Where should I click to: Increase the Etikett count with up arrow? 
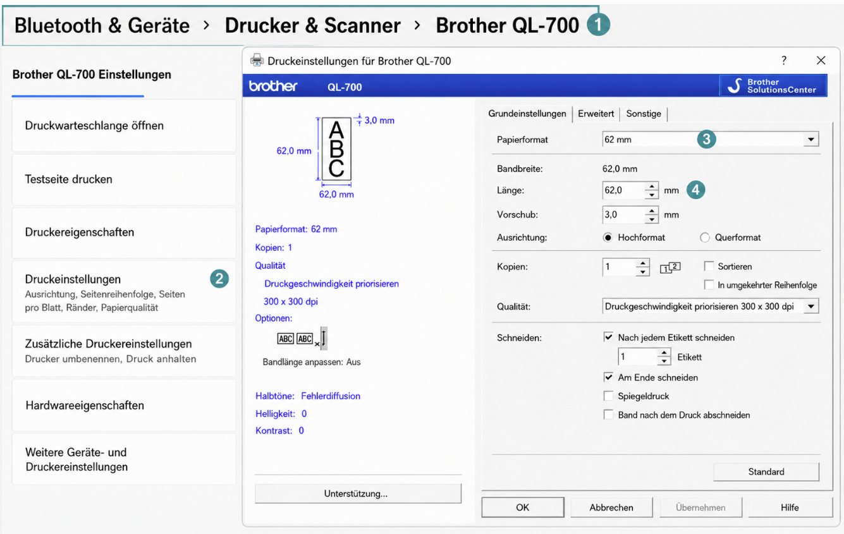tap(664, 353)
